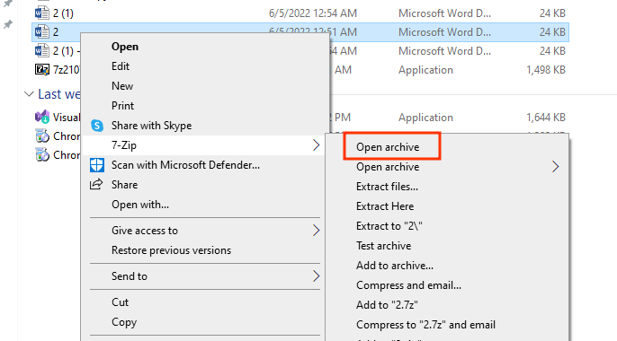The height and width of the screenshot is (341, 617).
Task: Click the Skype icon in context menu
Action: coord(97,126)
